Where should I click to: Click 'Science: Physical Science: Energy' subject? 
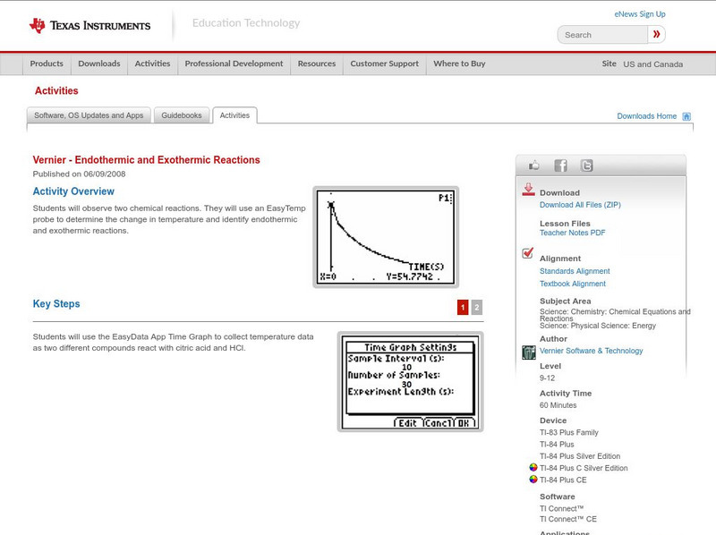tap(598, 326)
